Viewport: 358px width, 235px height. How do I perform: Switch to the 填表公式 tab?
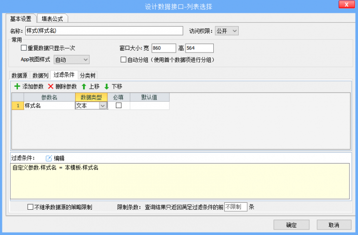[52, 19]
